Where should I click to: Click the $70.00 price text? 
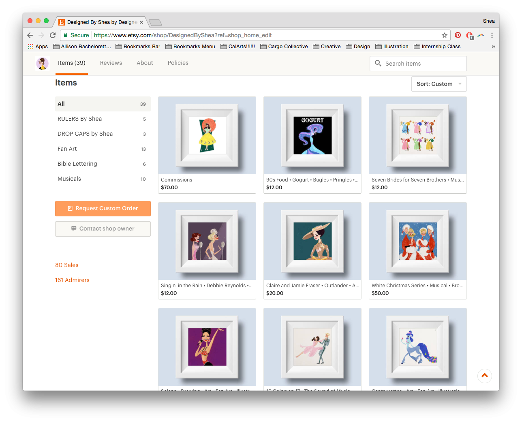[x=169, y=188]
